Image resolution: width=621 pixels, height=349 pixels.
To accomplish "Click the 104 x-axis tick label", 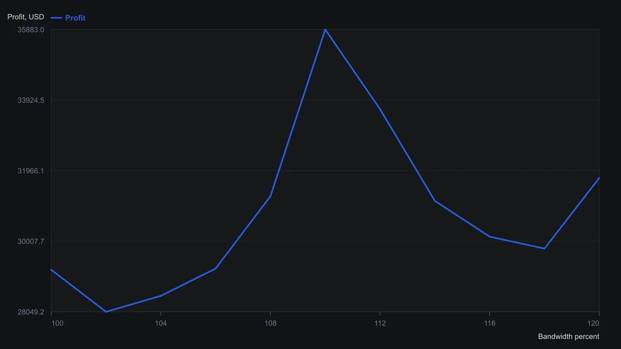I will coord(161,323).
